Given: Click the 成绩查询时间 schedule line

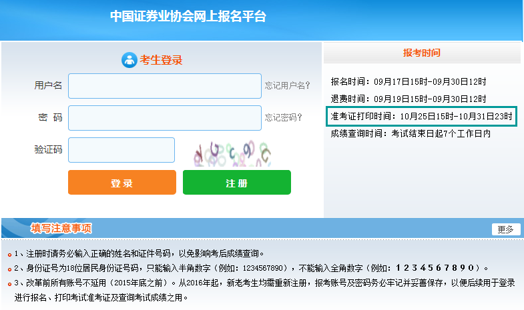Looking at the screenshot, I should pos(411,133).
